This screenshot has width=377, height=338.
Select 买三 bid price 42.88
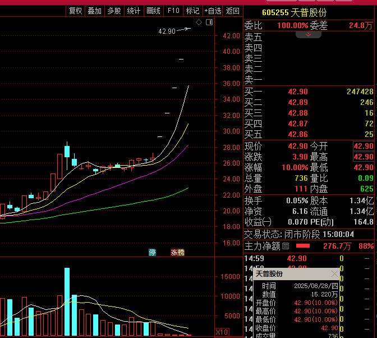click(298, 113)
